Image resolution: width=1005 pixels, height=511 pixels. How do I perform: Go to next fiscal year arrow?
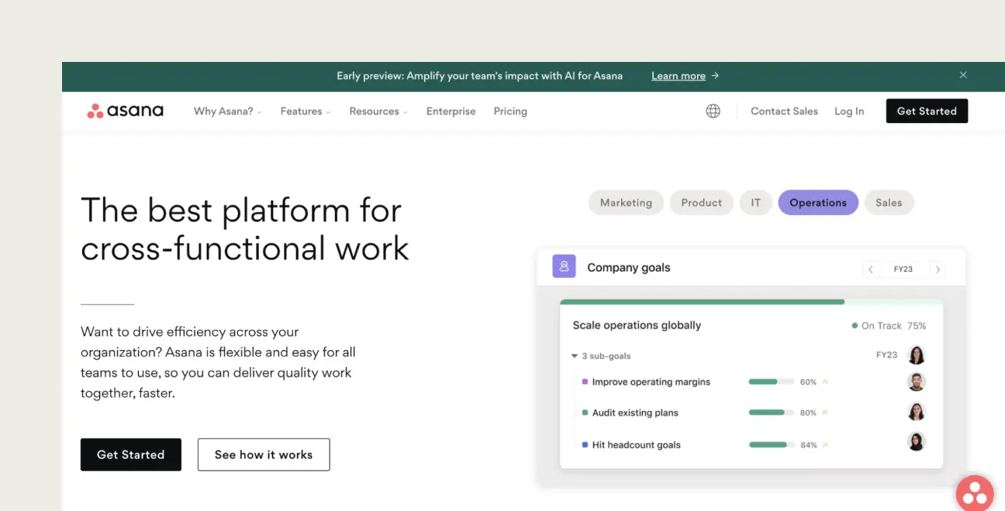[x=938, y=269]
